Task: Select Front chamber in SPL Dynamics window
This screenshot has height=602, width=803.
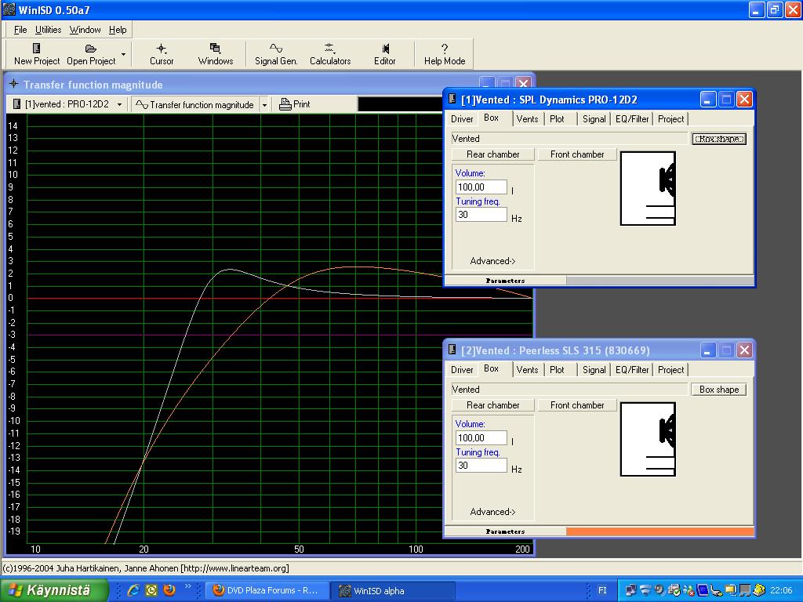Action: click(x=577, y=154)
